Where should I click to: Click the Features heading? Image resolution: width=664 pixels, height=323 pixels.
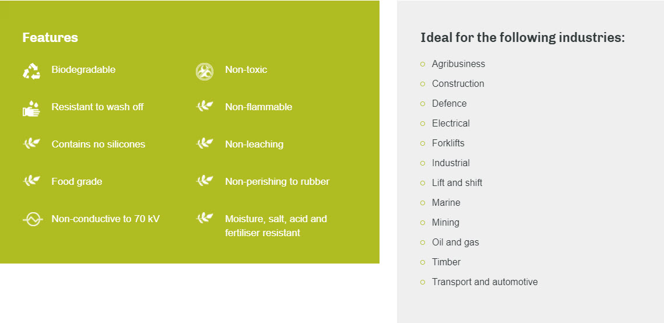pos(50,38)
